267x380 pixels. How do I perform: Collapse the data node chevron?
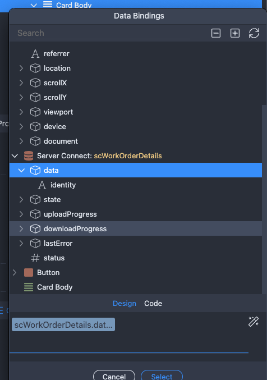pos(21,171)
